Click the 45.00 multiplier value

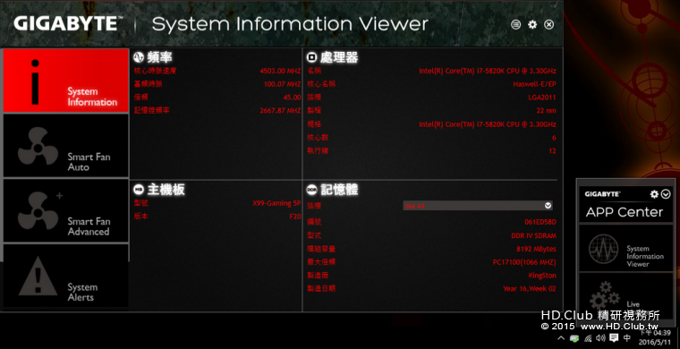click(292, 98)
